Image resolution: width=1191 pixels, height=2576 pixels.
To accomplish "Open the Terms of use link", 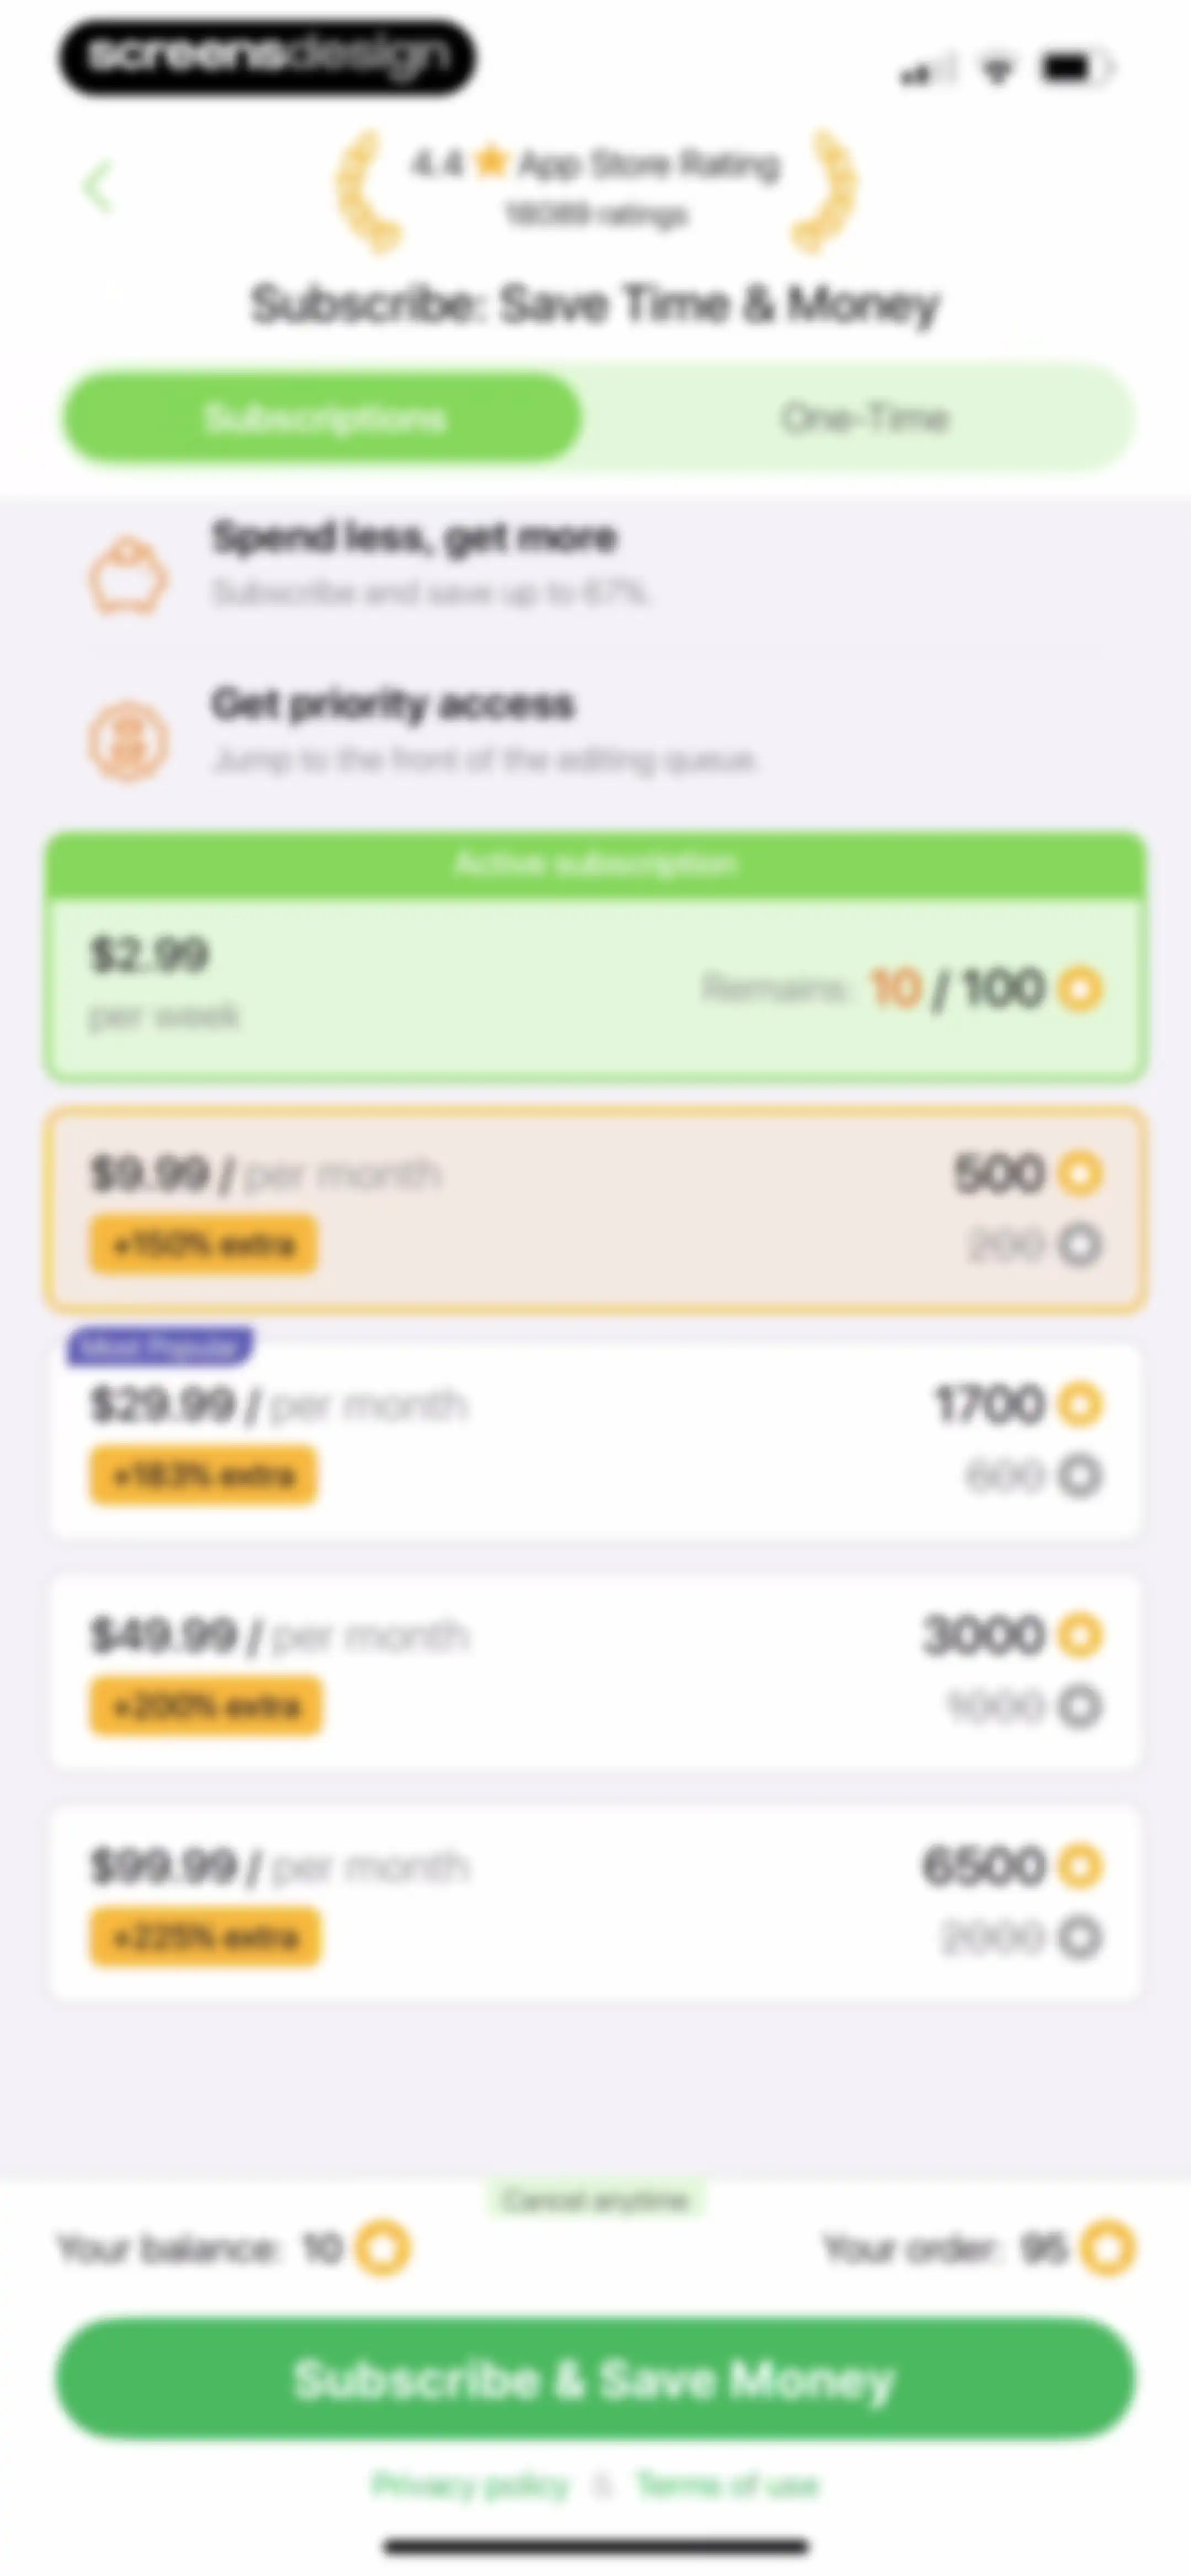I will pos(728,2485).
